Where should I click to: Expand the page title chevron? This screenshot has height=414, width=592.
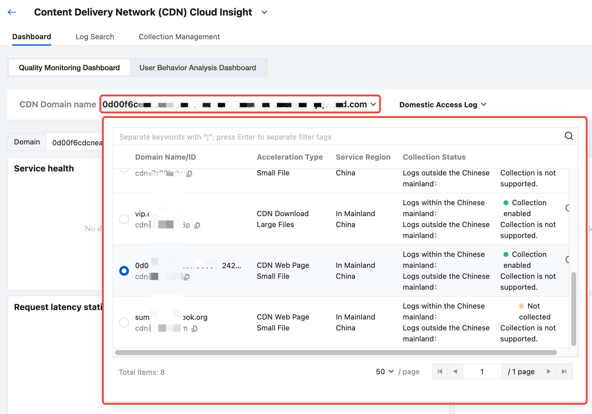[264, 12]
